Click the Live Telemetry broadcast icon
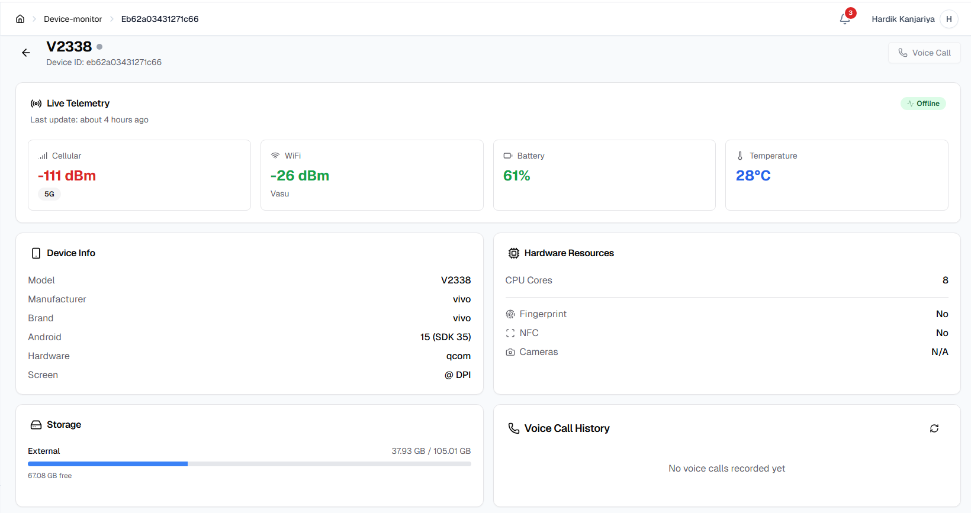 pyautogui.click(x=36, y=104)
